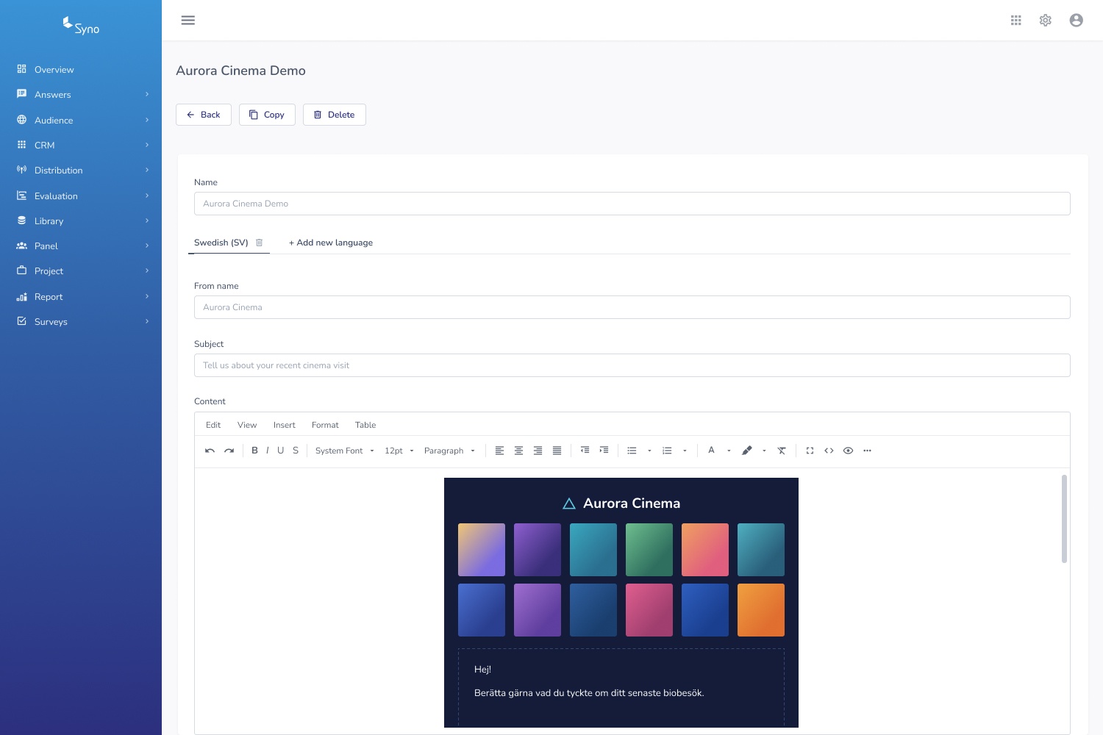Delete the Swedish (SV) language tab

pos(259,243)
